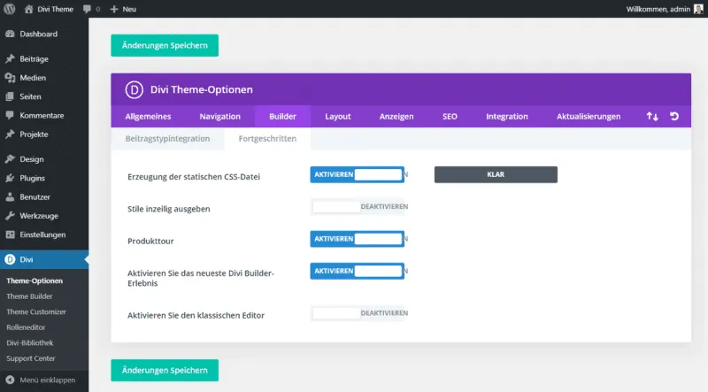Click the reset undo arrow icon
708x392 pixels.
tap(674, 117)
